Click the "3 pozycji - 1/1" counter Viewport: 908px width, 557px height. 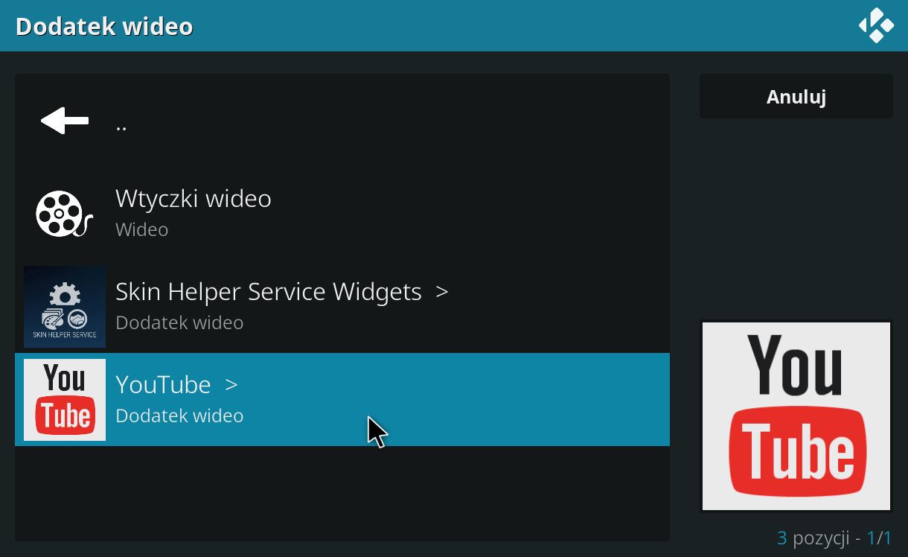click(834, 538)
